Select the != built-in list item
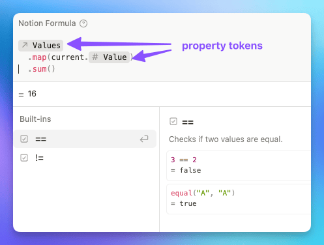324x245 pixels. tap(85, 158)
